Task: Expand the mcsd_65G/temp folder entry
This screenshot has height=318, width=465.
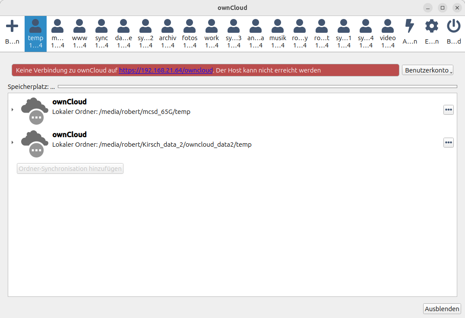Action: tap(12, 110)
